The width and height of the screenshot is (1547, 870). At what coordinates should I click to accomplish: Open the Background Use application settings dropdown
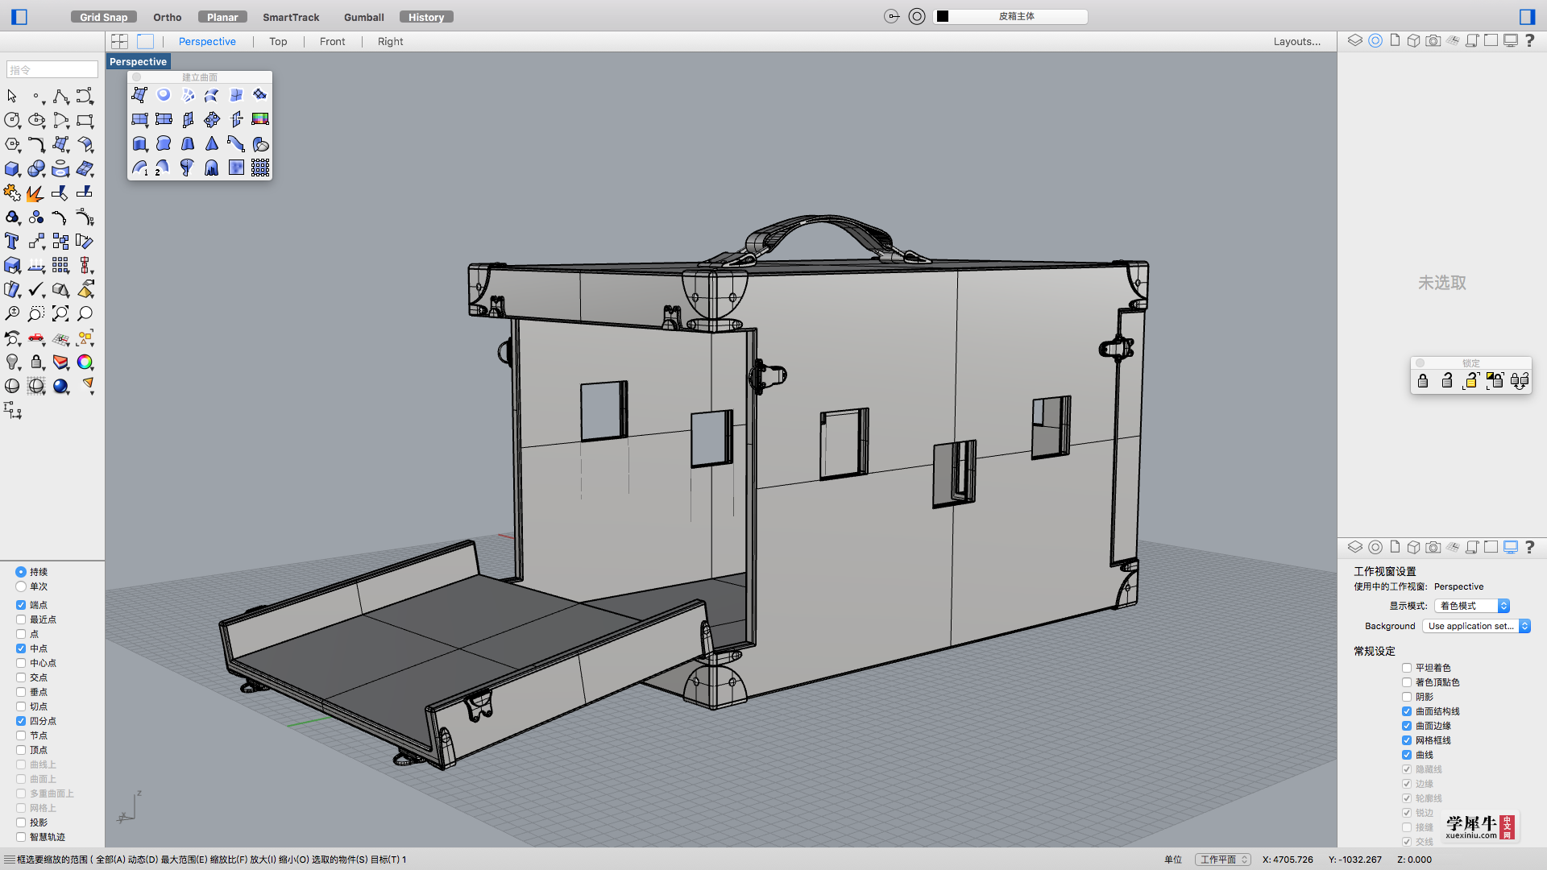pos(1476,626)
